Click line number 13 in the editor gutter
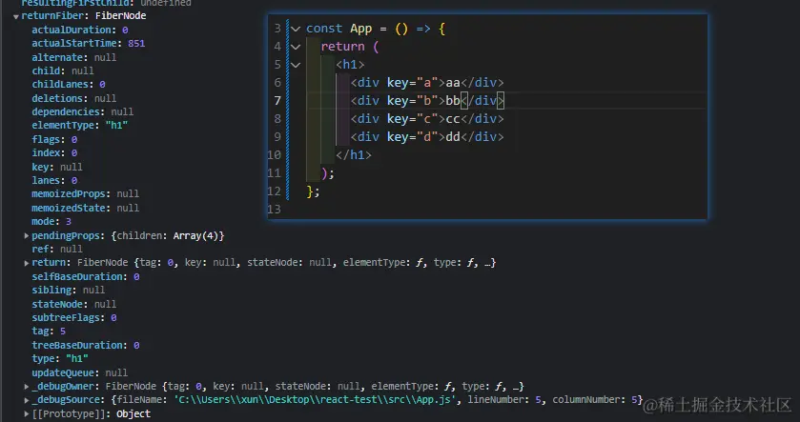Screen dimensions: 800x422 pyautogui.click(x=274, y=210)
